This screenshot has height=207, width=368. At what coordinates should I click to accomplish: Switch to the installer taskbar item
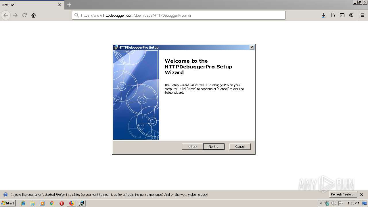click(81, 203)
